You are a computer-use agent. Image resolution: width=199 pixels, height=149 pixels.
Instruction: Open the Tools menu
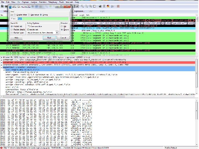(62, 2)
